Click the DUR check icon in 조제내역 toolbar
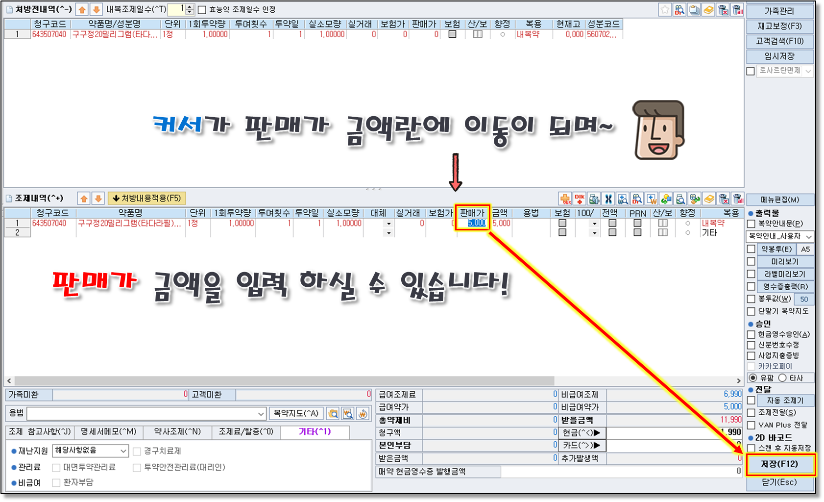The image size is (824, 502). coord(565,199)
